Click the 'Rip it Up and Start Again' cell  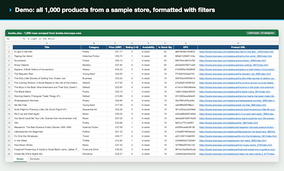tap(47, 114)
